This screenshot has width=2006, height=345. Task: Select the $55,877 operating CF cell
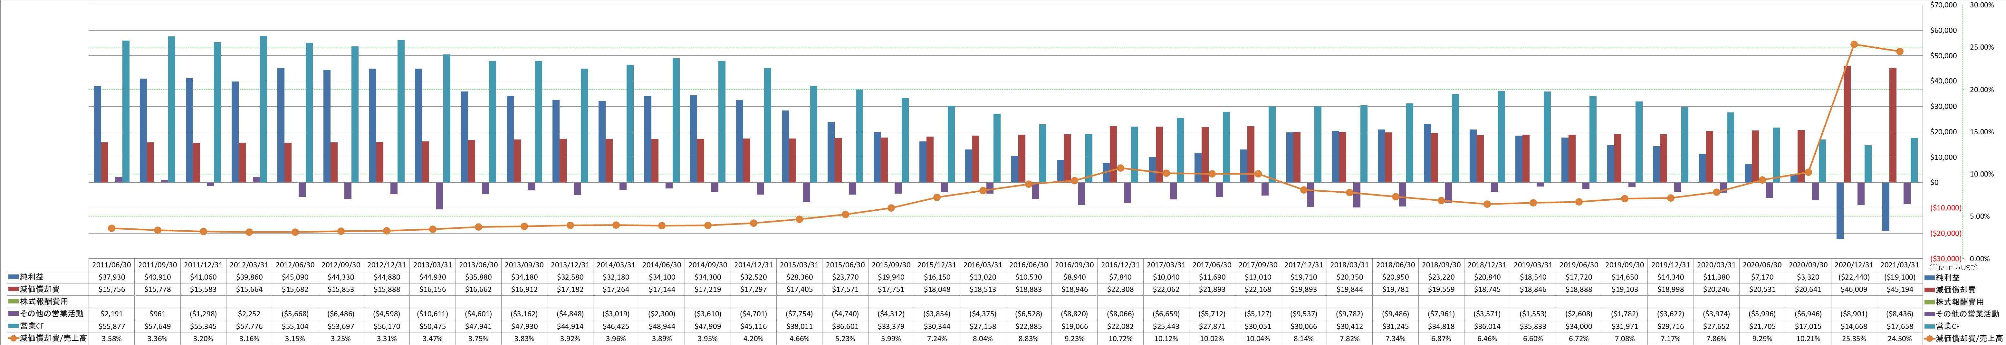coord(112,326)
